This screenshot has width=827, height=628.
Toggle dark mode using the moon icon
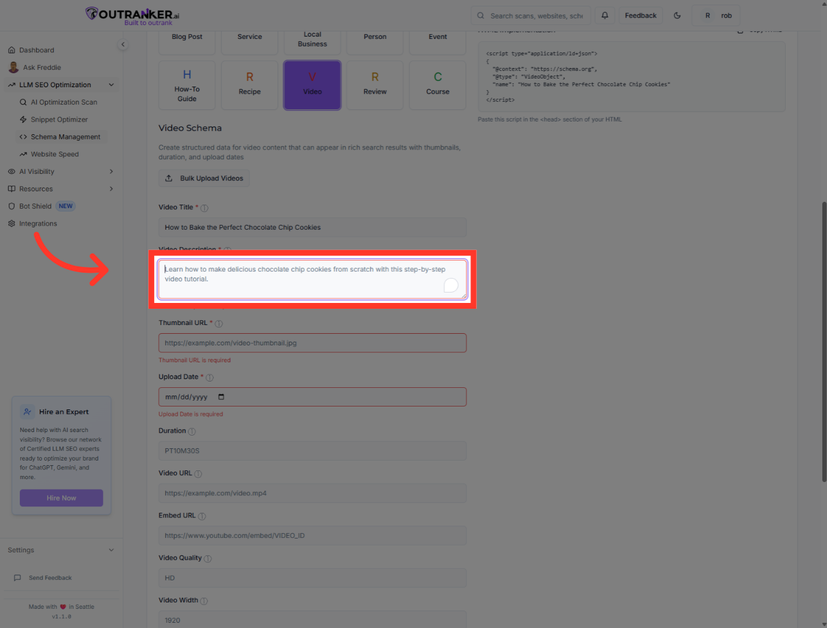click(677, 15)
